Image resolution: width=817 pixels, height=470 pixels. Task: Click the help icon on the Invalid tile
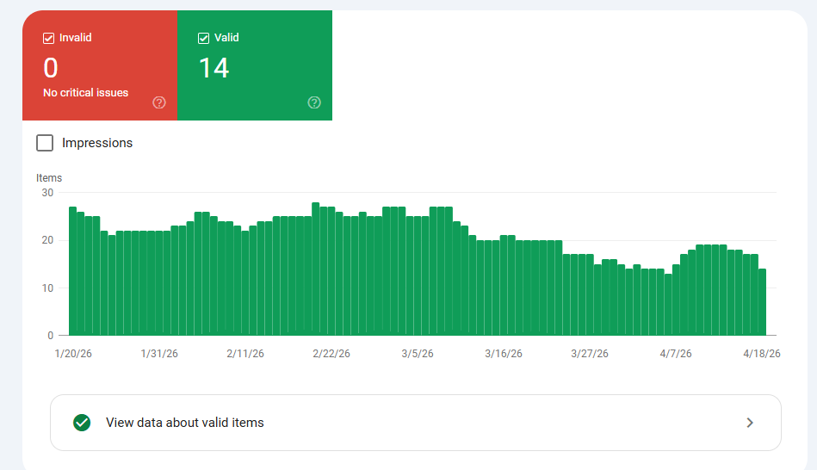159,102
